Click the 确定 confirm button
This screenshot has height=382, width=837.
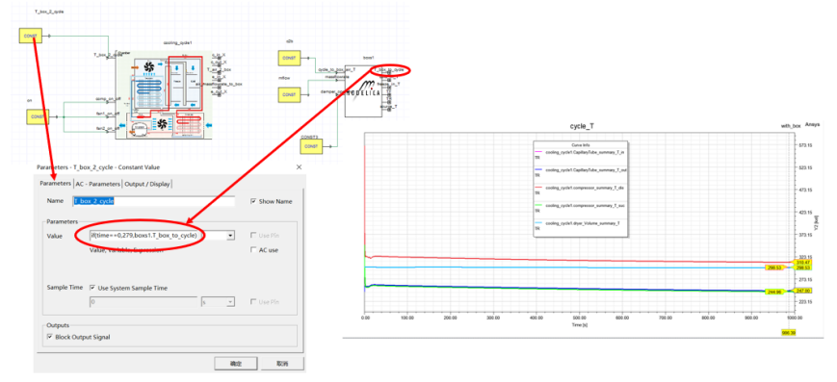(x=235, y=364)
